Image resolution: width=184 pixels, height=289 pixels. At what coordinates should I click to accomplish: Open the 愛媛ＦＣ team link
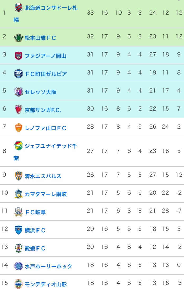(35, 248)
